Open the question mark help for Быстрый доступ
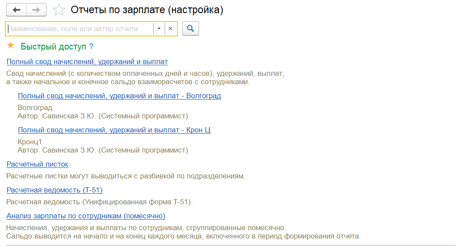This screenshot has height=249, width=463. (91, 46)
